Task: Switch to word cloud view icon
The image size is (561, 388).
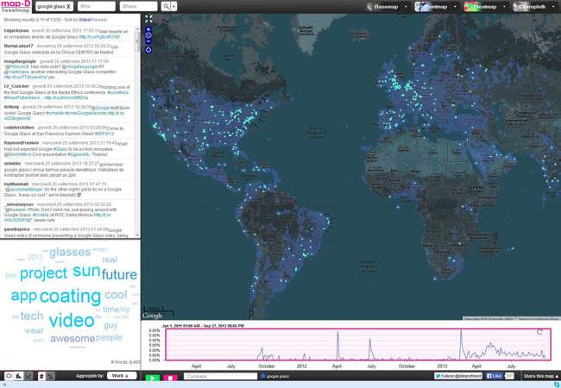Action: coord(9,376)
